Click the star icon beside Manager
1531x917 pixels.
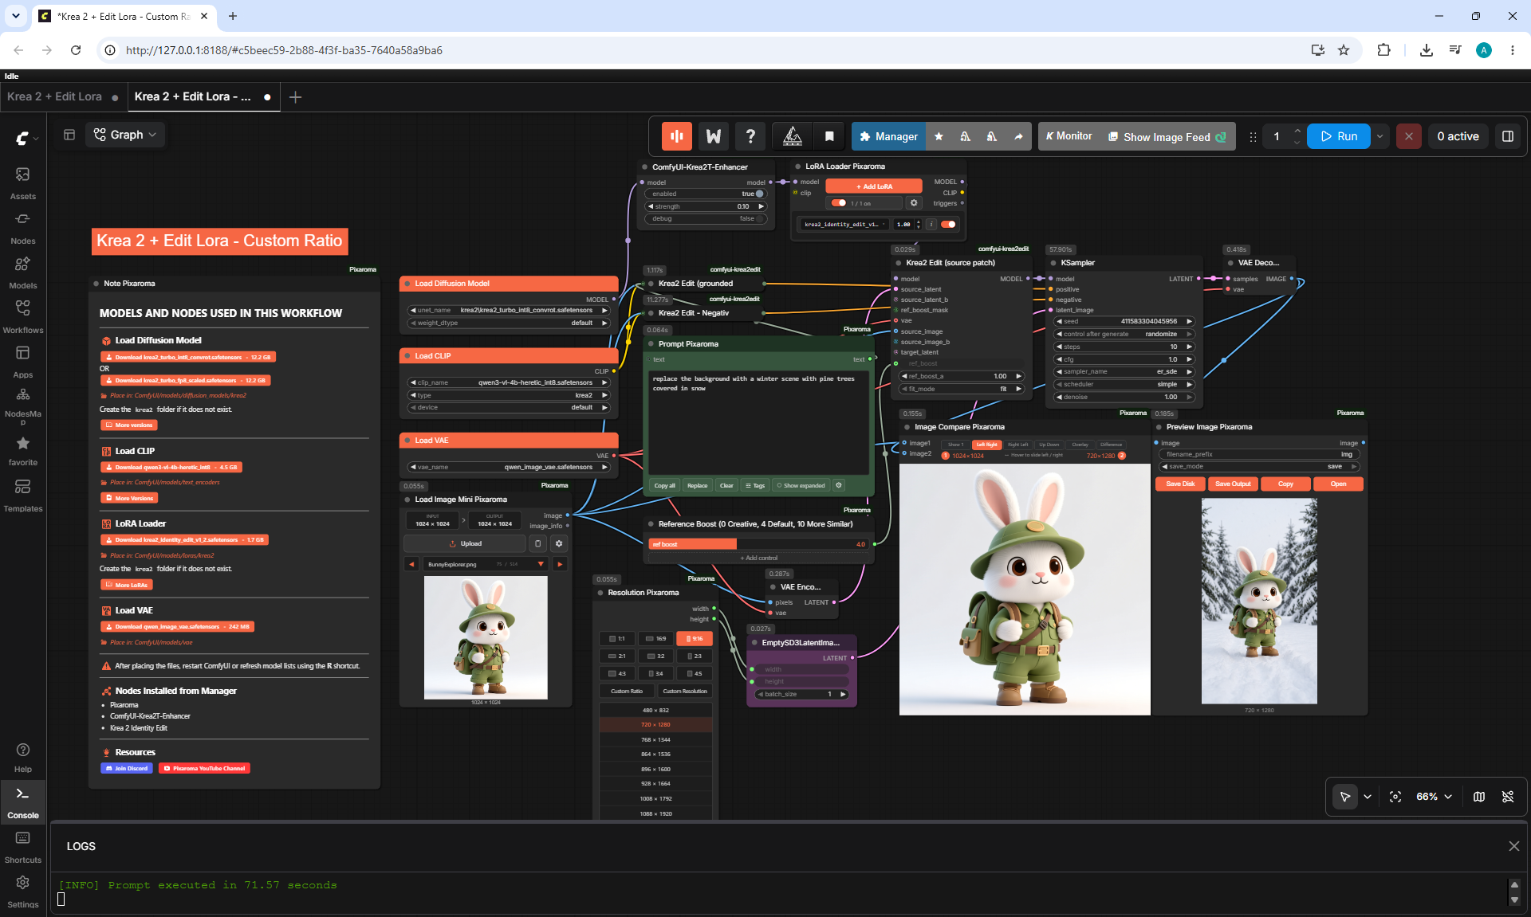[939, 136]
